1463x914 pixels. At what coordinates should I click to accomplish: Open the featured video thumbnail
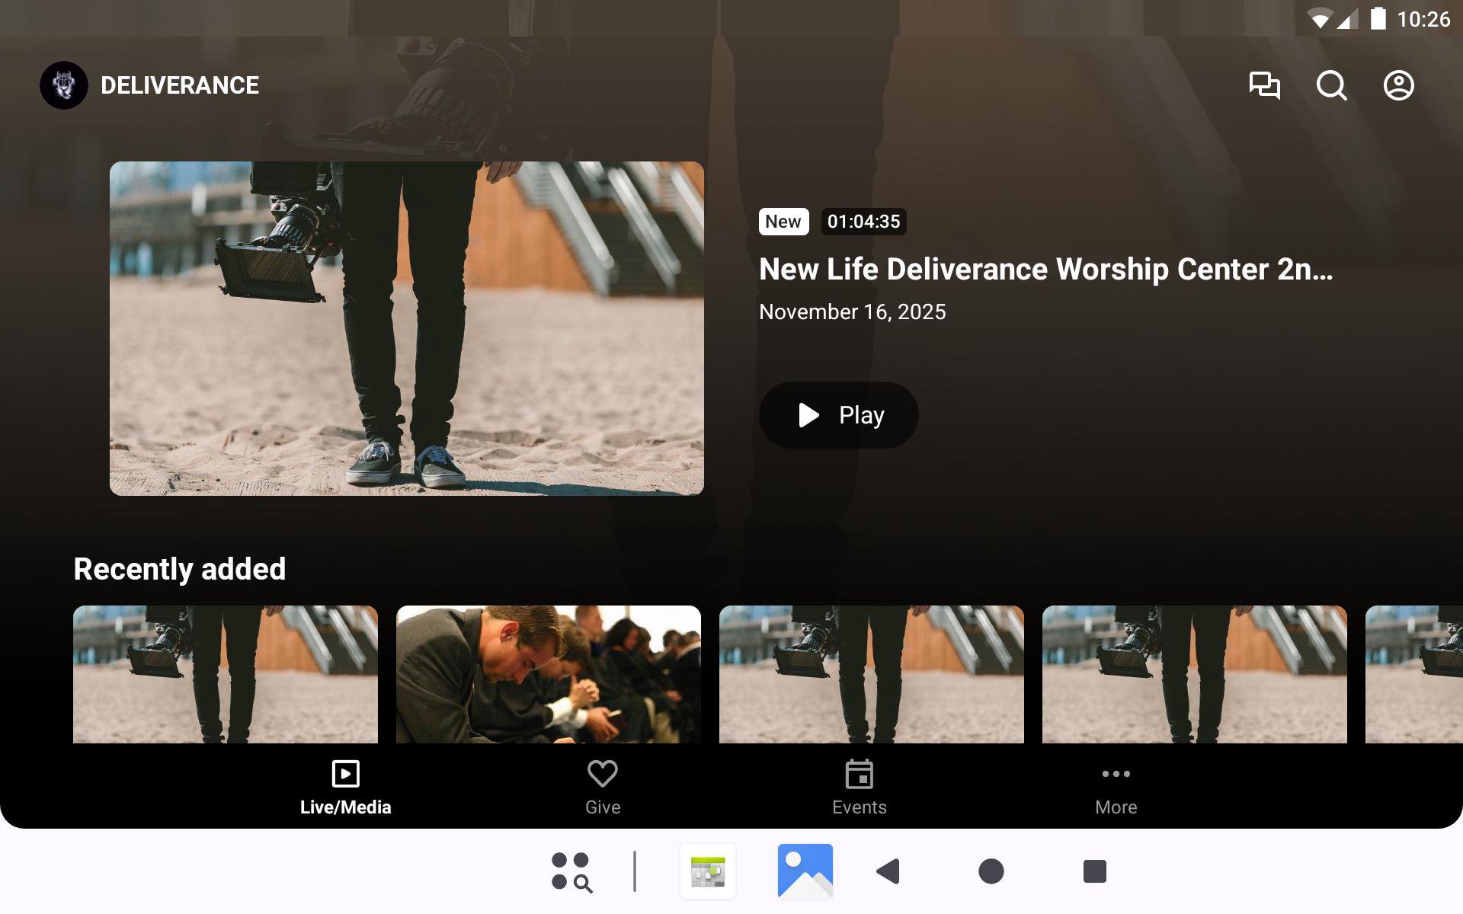click(x=406, y=328)
